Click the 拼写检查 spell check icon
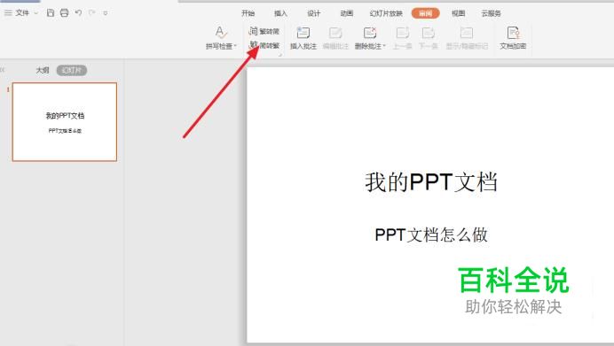The image size is (614, 346). pyautogui.click(x=220, y=33)
